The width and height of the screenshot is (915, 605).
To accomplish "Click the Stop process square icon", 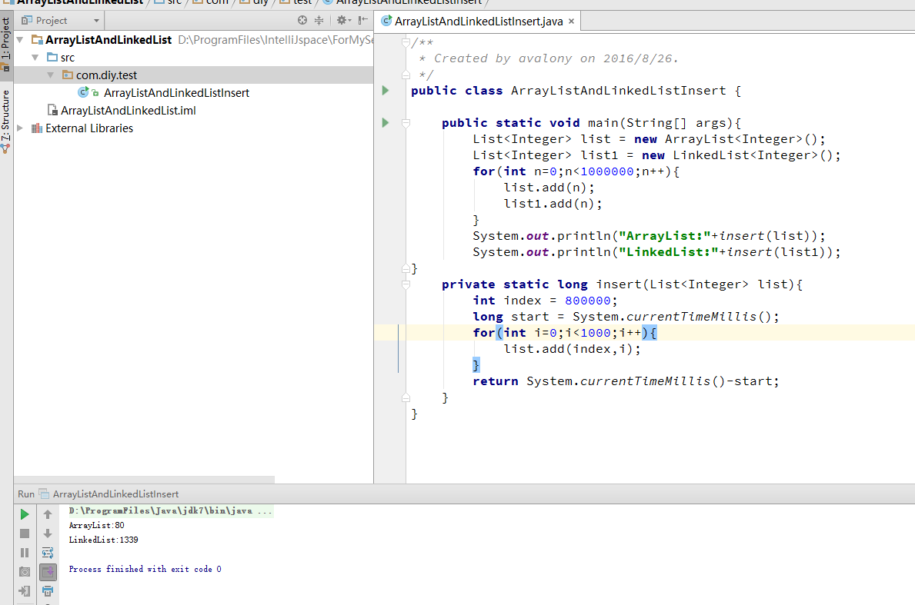I will [x=25, y=534].
